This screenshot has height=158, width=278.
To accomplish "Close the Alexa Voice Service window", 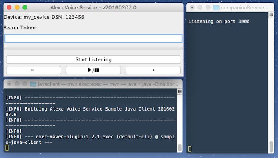I will click(x=9, y=7).
